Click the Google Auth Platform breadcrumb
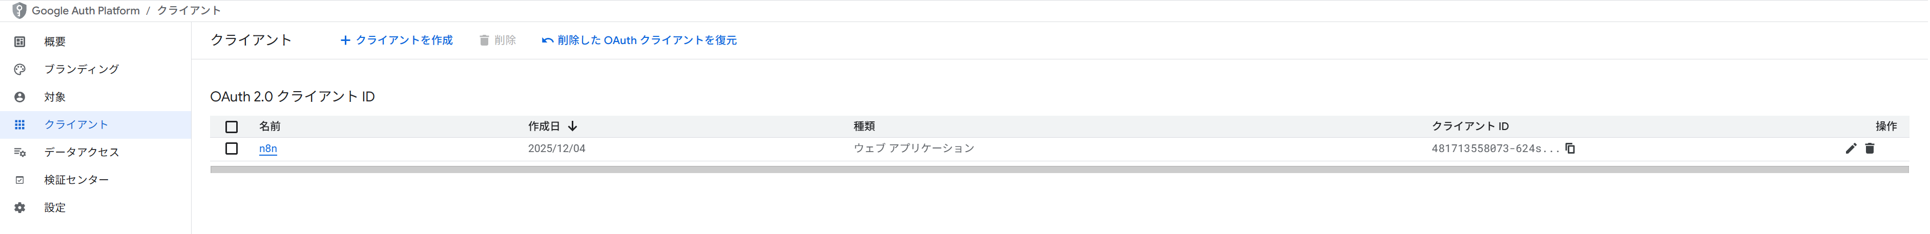The image size is (1930, 234). tap(86, 10)
